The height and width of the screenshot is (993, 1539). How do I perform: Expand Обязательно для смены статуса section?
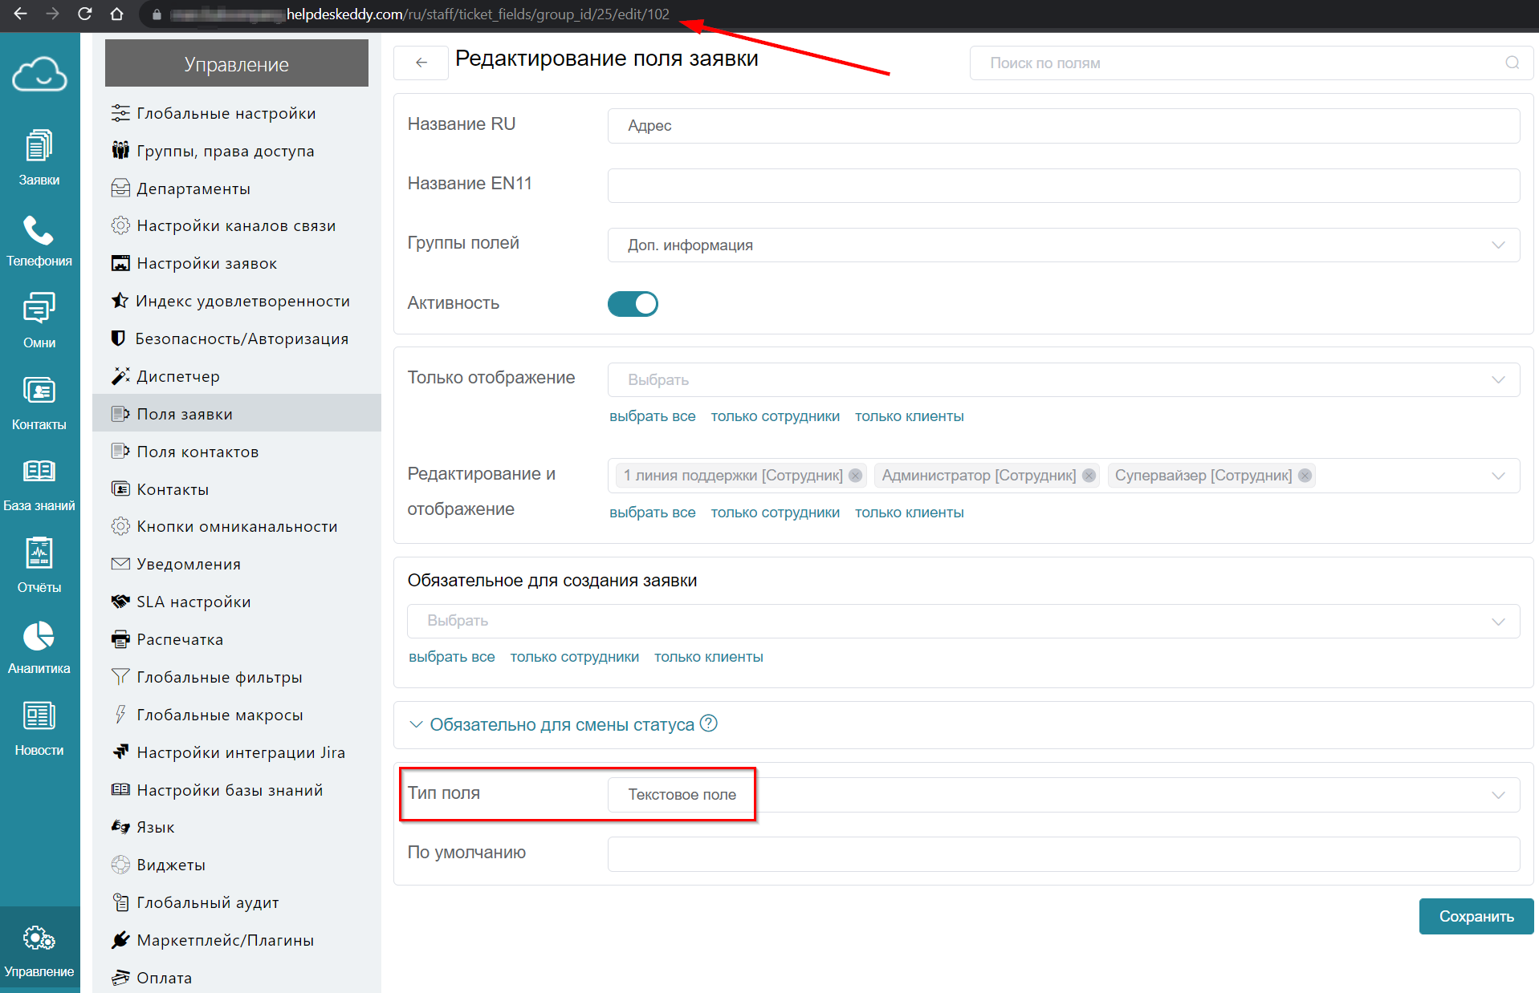click(562, 724)
